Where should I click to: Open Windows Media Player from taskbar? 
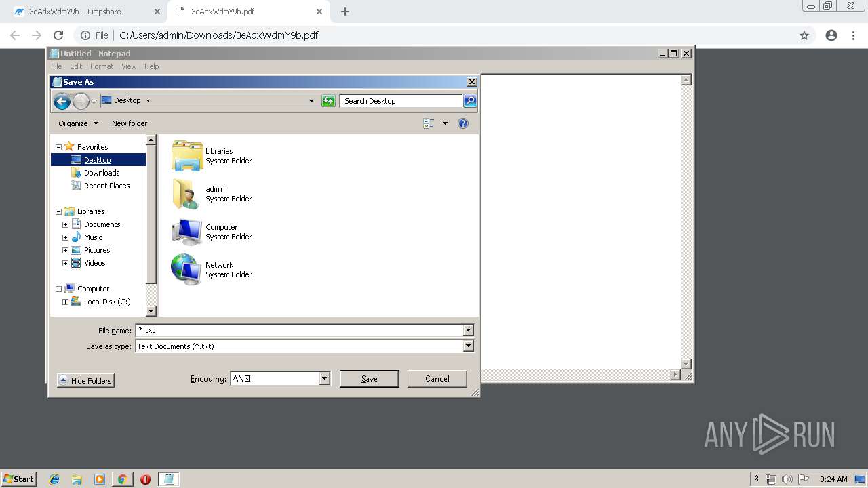pos(100,479)
